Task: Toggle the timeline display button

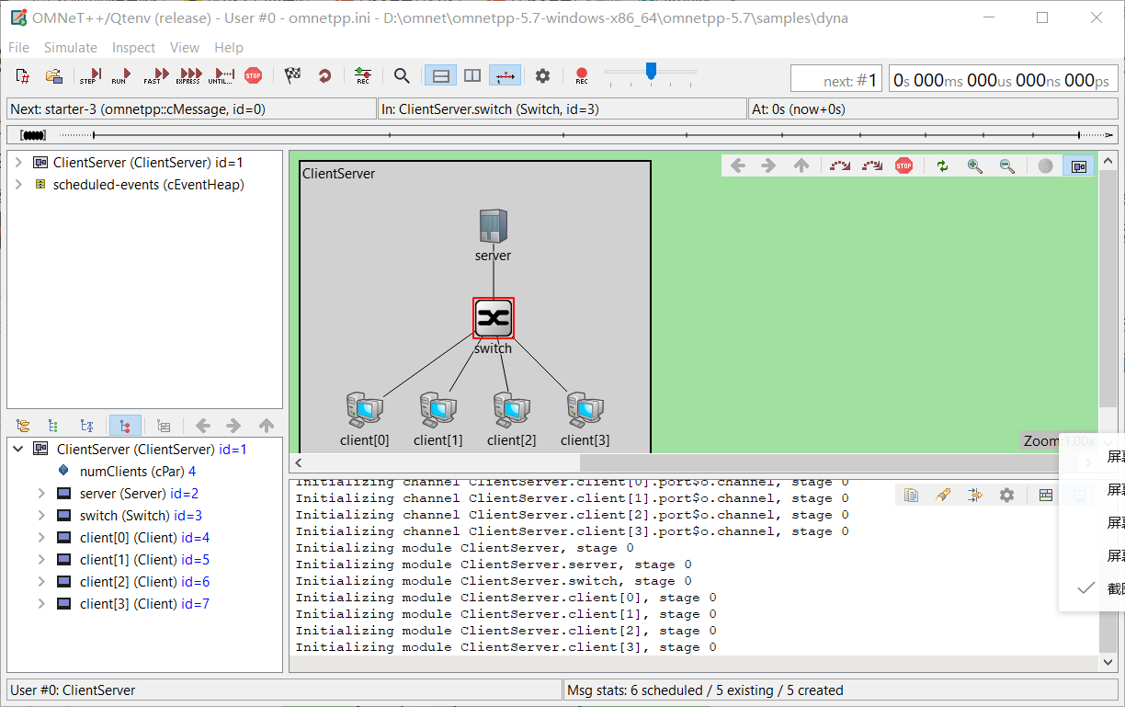Action: (x=505, y=76)
